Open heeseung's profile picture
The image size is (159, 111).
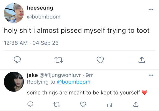(x=14, y=13)
